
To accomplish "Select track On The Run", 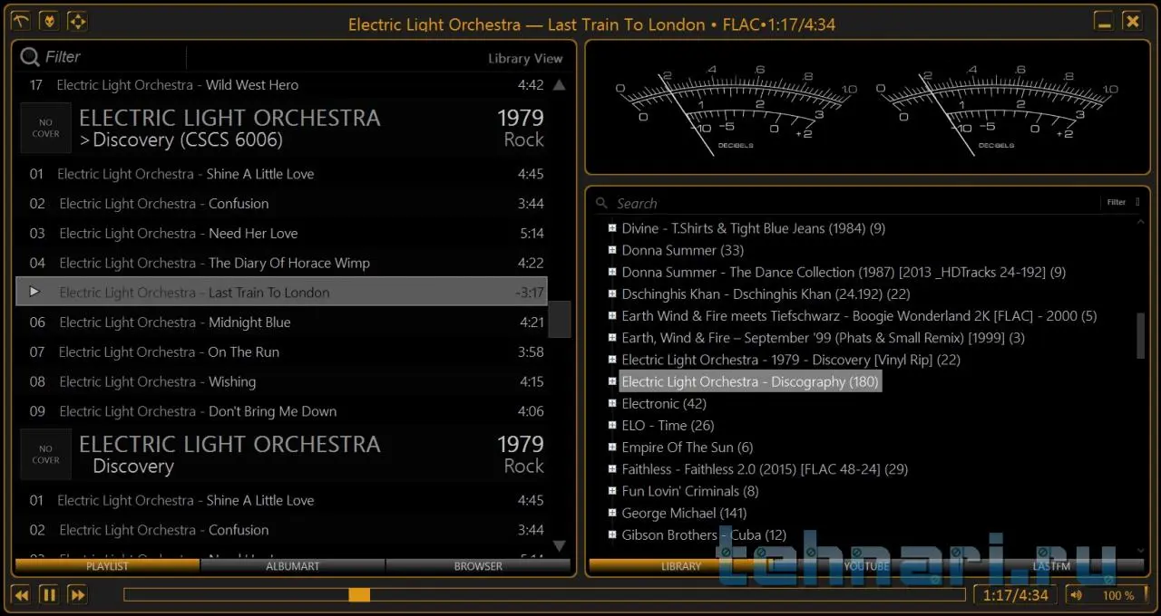I will [x=281, y=351].
